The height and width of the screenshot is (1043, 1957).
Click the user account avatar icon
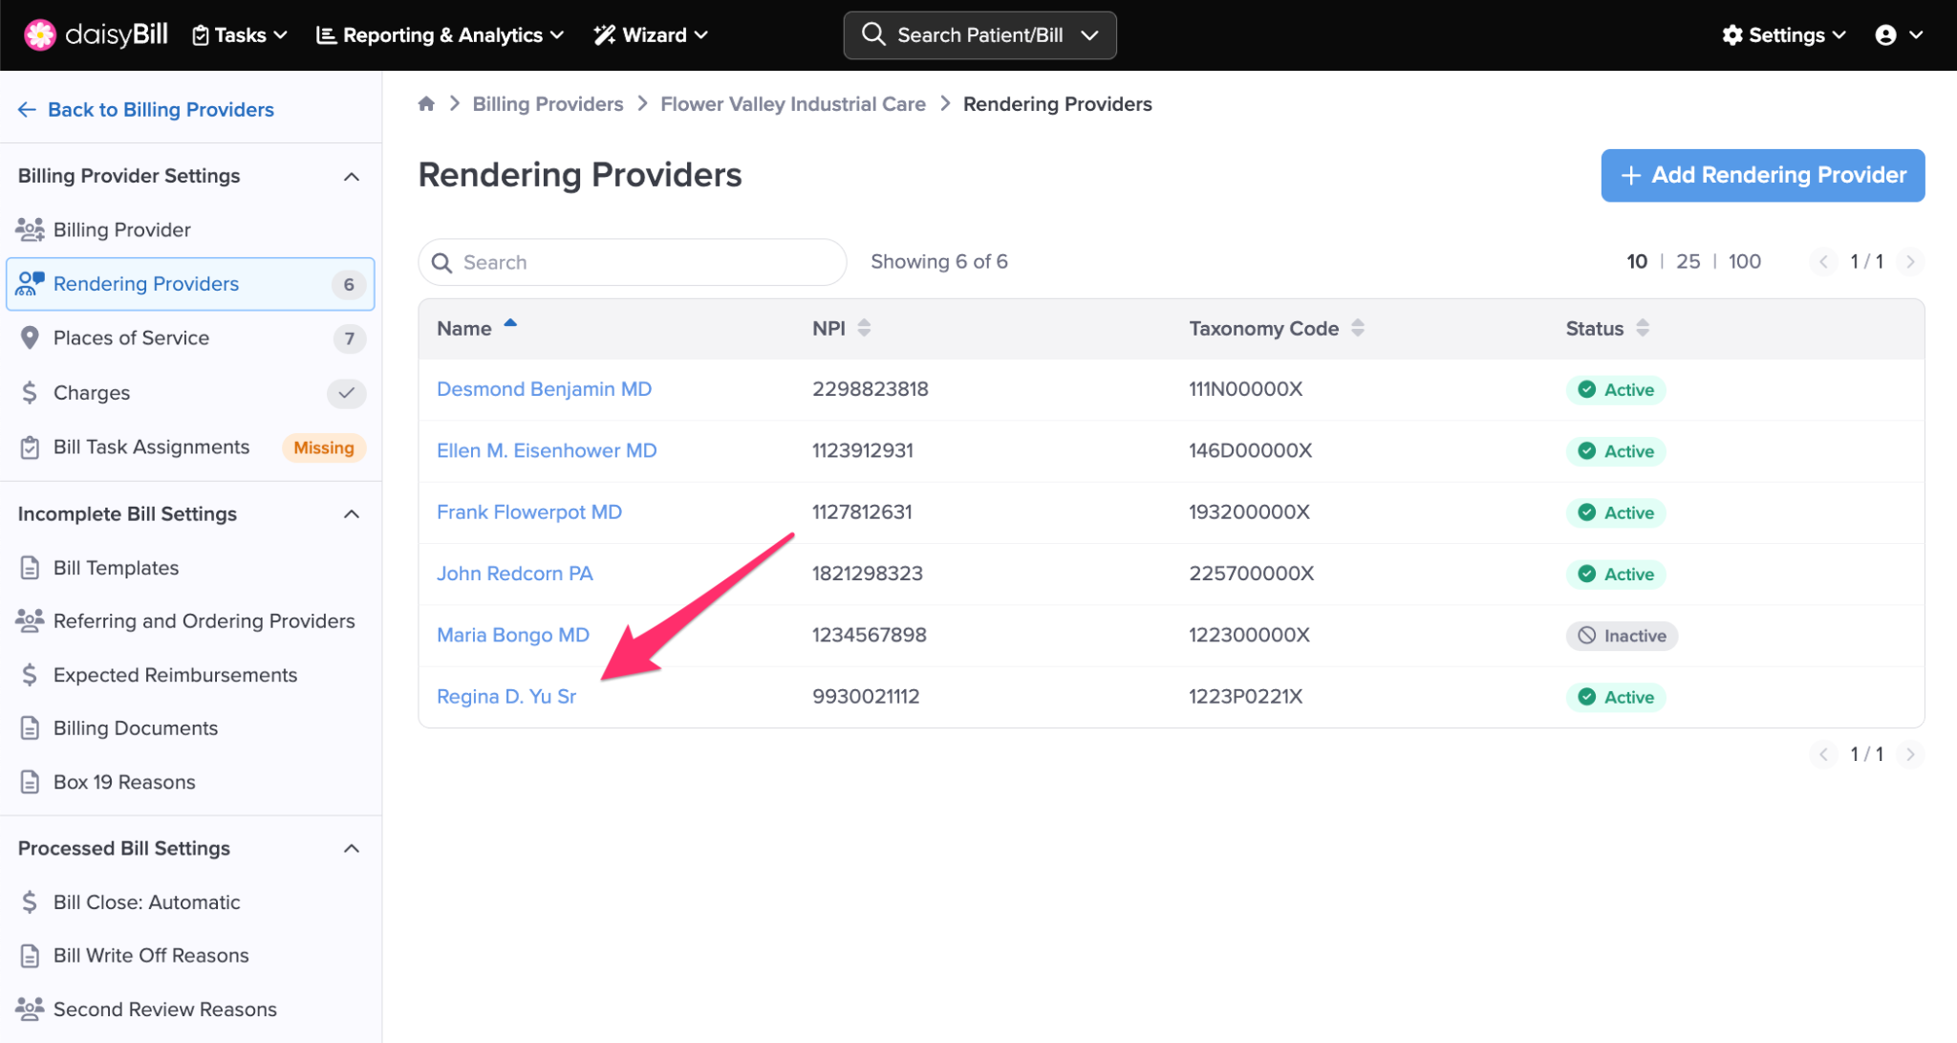1885,35
